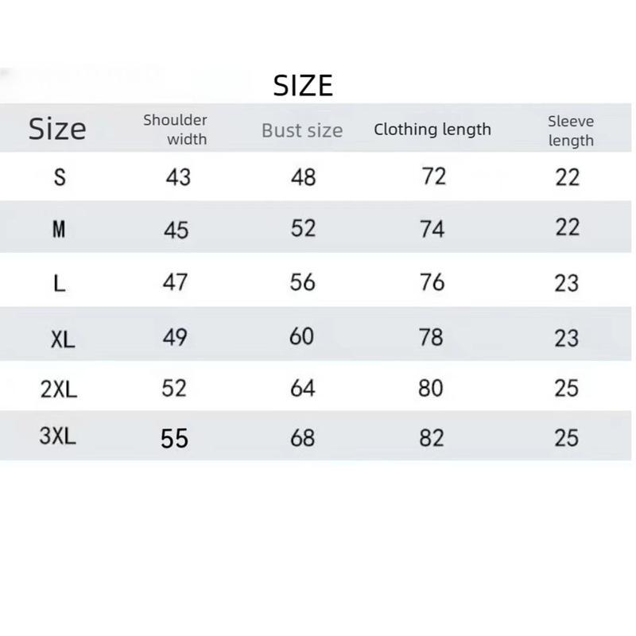Select the S size row label
The height and width of the screenshot is (636, 636).
point(59,177)
